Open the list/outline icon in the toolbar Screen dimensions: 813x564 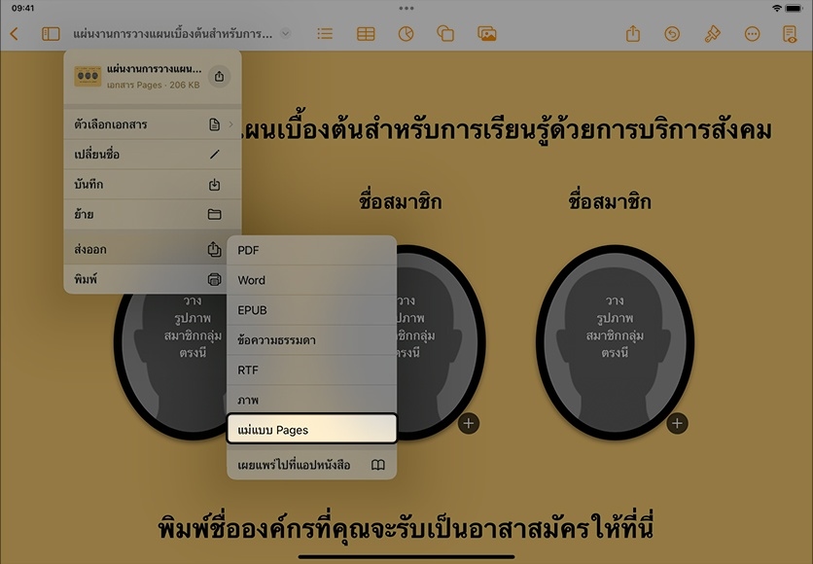click(325, 34)
